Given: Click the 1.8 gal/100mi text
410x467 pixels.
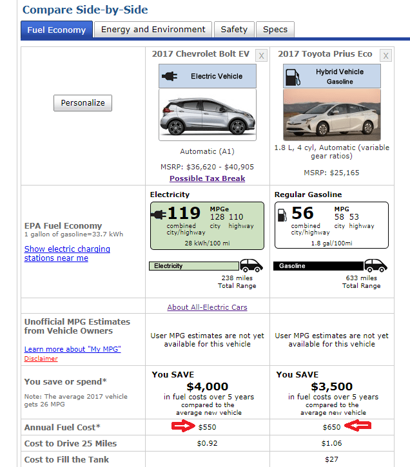Looking at the screenshot, I should tap(331, 243).
